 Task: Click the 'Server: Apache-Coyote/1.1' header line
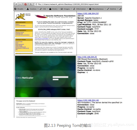coord(89,18)
